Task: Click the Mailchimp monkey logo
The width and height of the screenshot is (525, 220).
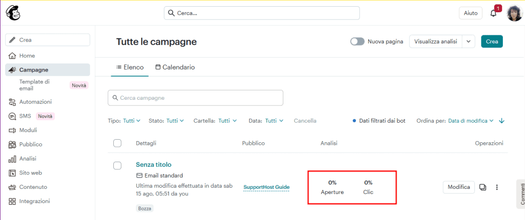Action: [13, 13]
